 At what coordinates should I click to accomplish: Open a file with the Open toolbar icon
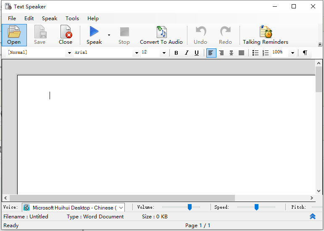coord(14,35)
